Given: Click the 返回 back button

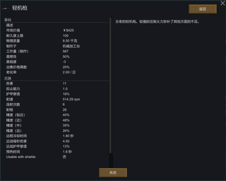Looking at the screenshot, I should pyautogui.click(x=202, y=9).
